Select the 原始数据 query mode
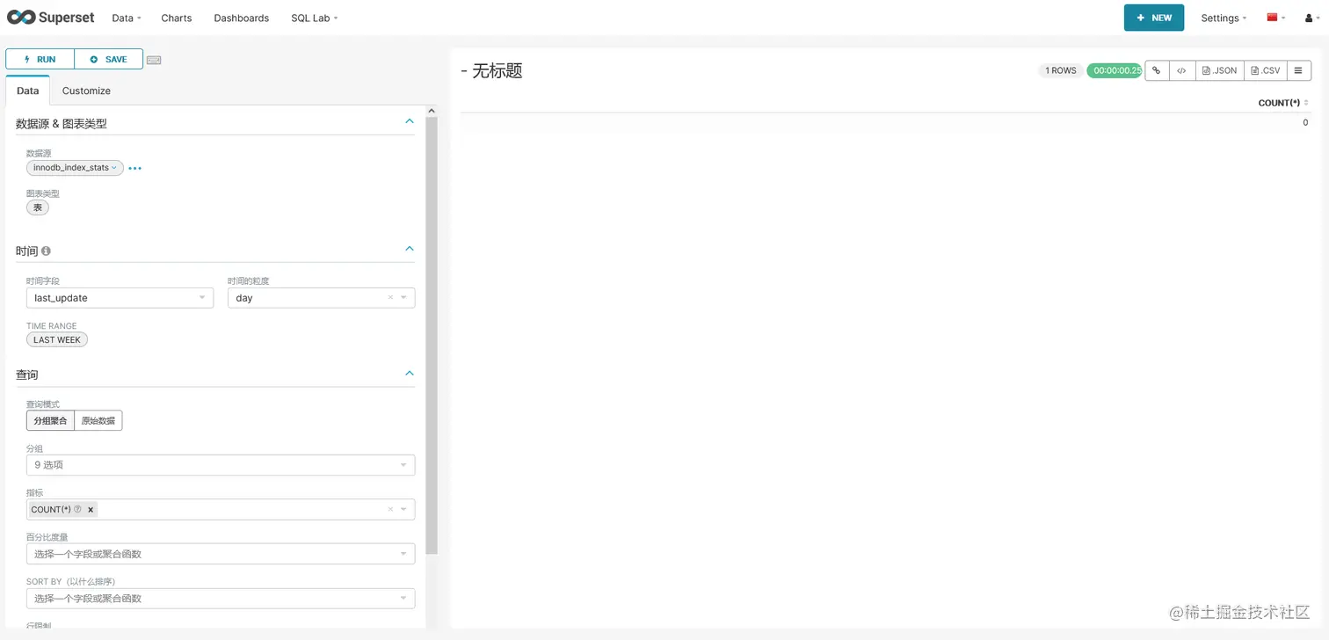Viewport: 1329px width, 640px height. point(98,420)
